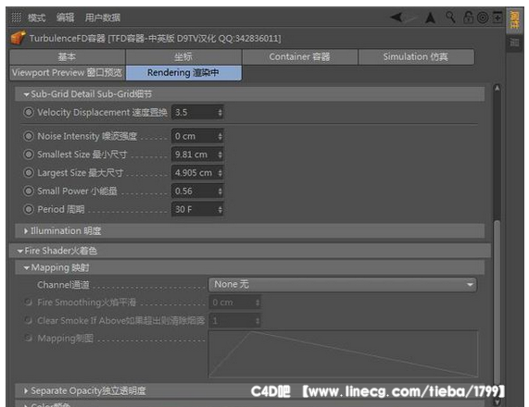Click Period stepper arrows

click(x=220, y=209)
